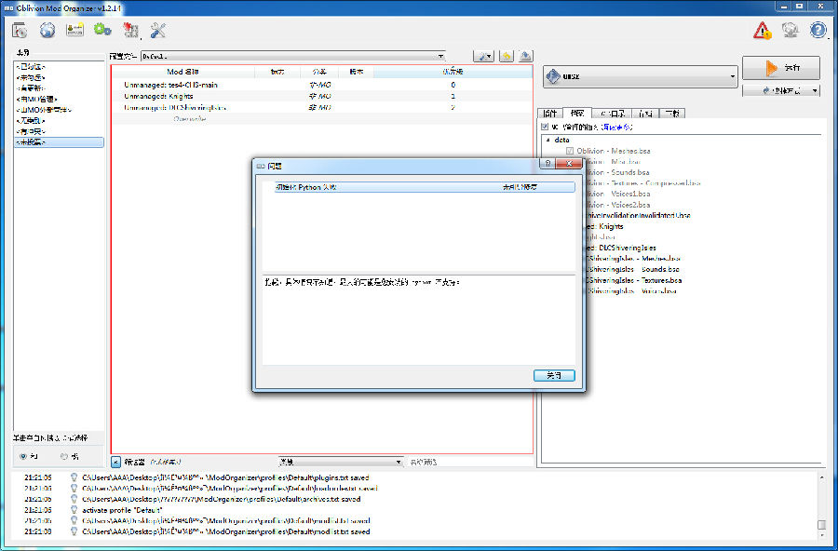Select the Python failure row in dialog
This screenshot has height=551, width=838.
coord(425,187)
